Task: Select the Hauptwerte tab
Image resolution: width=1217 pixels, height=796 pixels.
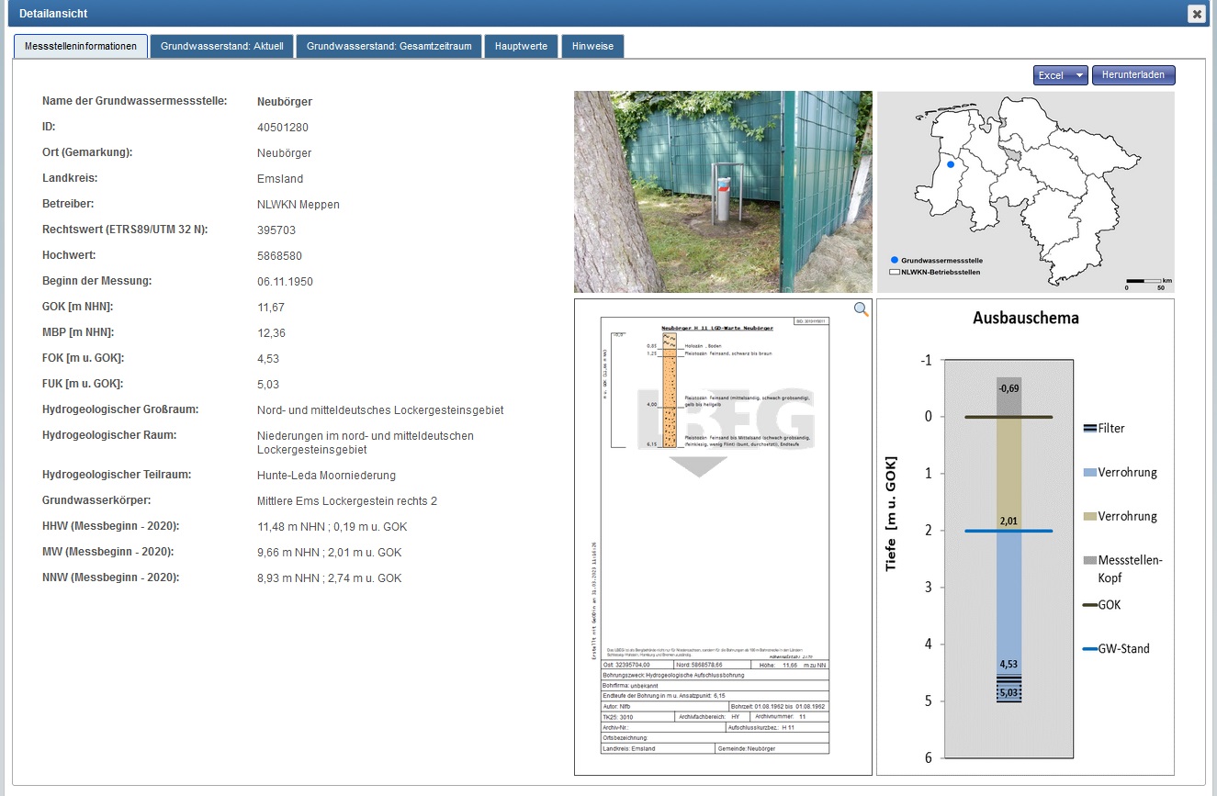Action: [521, 46]
